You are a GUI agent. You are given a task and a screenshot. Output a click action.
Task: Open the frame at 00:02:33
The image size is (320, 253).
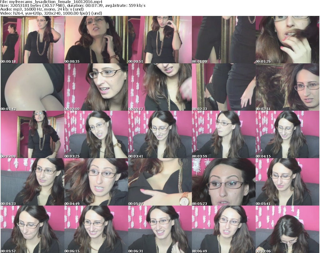(224, 87)
